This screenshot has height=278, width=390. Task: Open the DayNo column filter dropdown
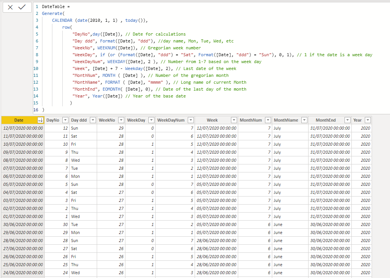click(x=65, y=120)
